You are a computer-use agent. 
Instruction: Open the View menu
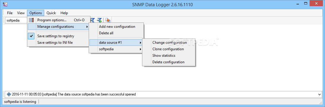pos(21,13)
